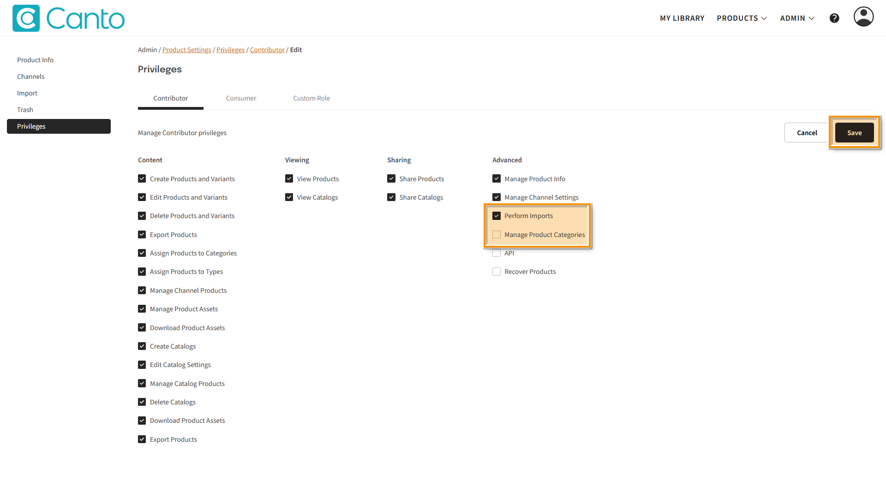This screenshot has width=886, height=498.
Task: Uncheck View Catalogs
Action: click(x=289, y=197)
